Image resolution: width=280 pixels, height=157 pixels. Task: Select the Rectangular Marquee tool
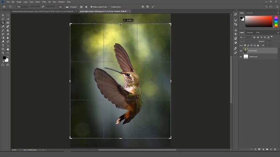(x=8, y=15)
